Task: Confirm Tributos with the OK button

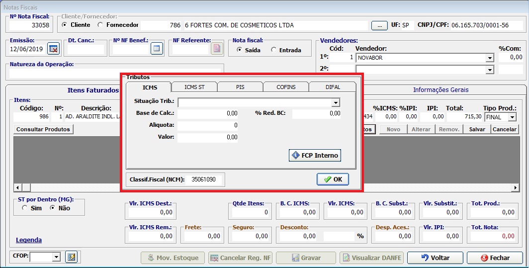Action: click(333, 179)
